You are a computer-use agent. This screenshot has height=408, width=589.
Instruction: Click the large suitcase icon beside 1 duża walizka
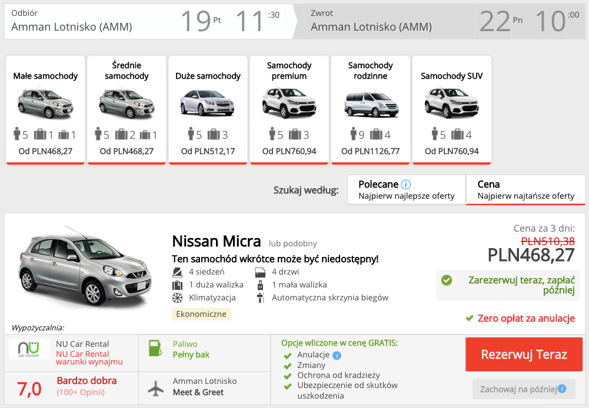(177, 285)
